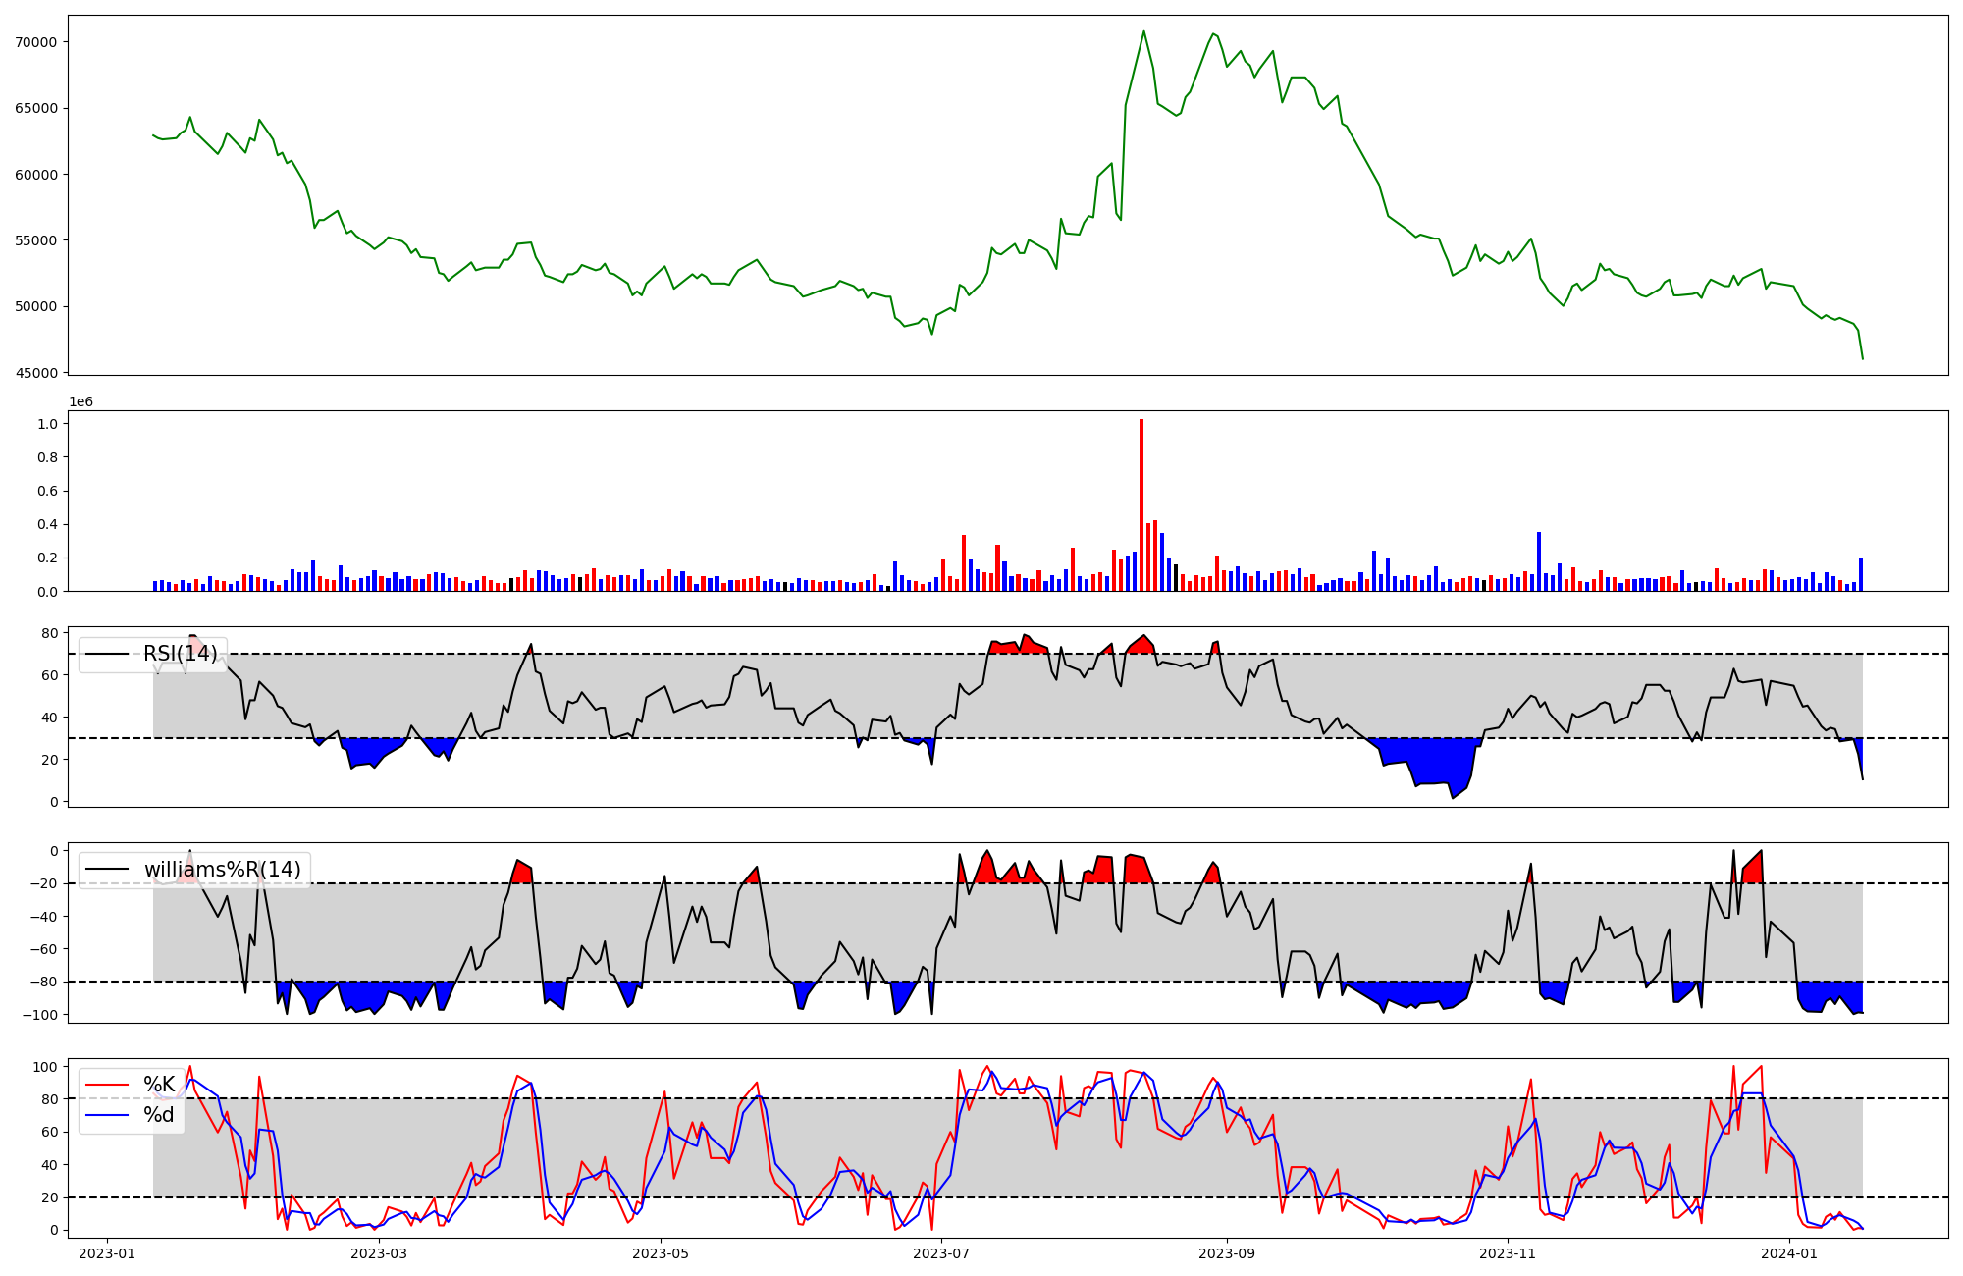This screenshot has height=1276, width=1963.
Task: Click the %d legend entry text
Action: (159, 1115)
